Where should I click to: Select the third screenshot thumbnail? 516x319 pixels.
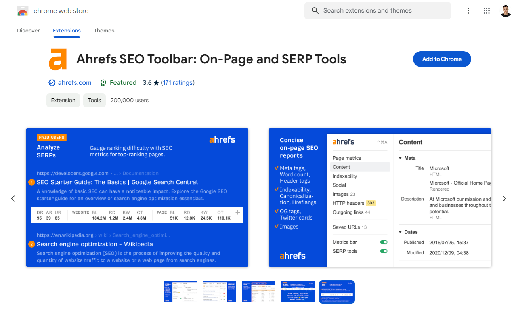click(258, 292)
